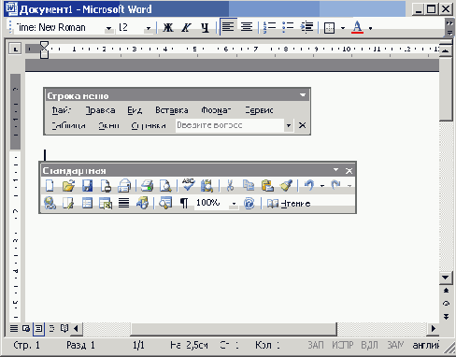Open the Tables and Borders panel icon
The image size is (456, 357).
pos(68,204)
